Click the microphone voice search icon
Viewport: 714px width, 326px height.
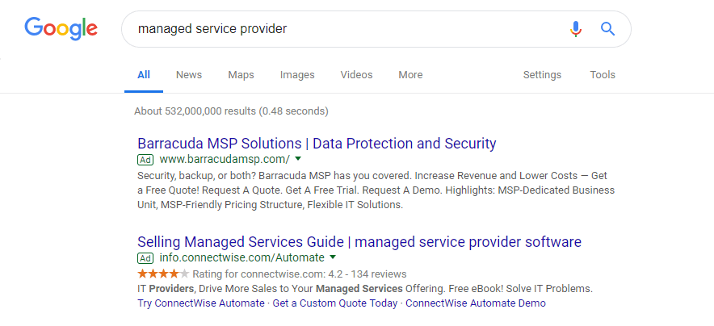point(575,29)
